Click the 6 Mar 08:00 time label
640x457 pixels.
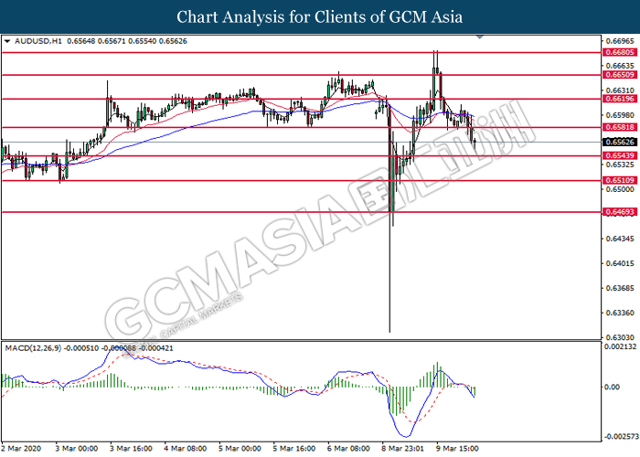point(348,448)
